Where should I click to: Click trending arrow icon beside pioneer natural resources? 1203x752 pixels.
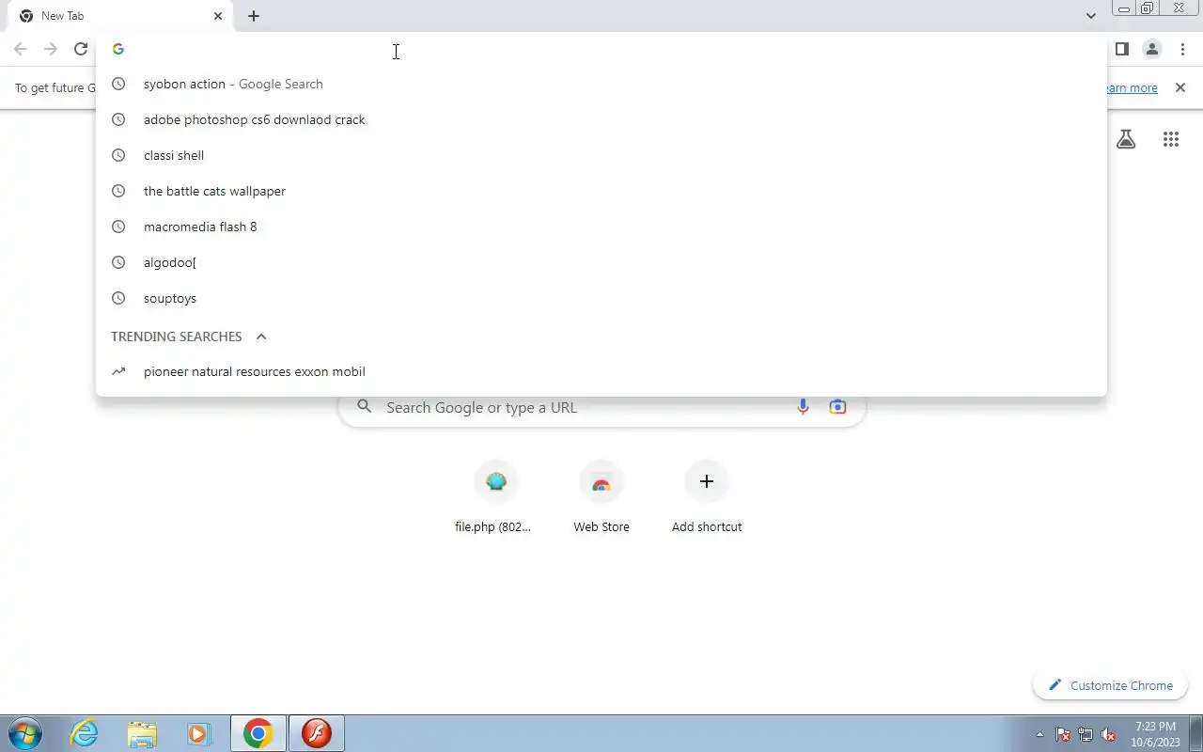[x=118, y=371]
